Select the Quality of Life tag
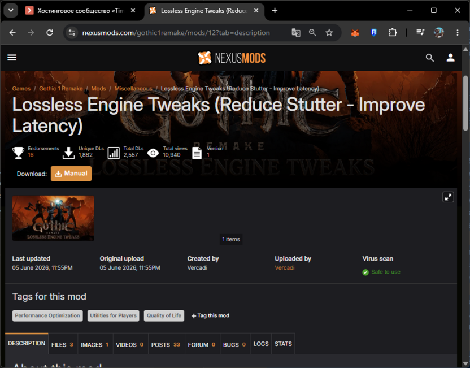The image size is (470, 368). 164,315
